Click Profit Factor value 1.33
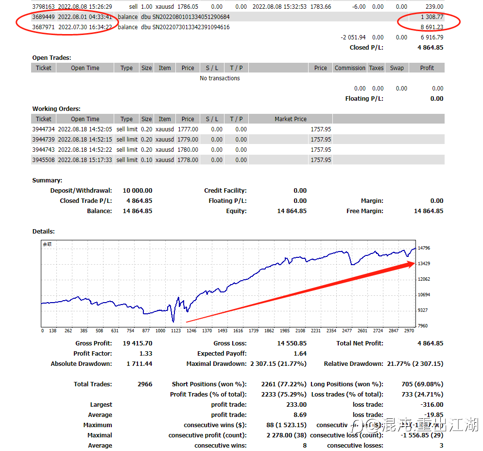483x451 pixels. [146, 353]
